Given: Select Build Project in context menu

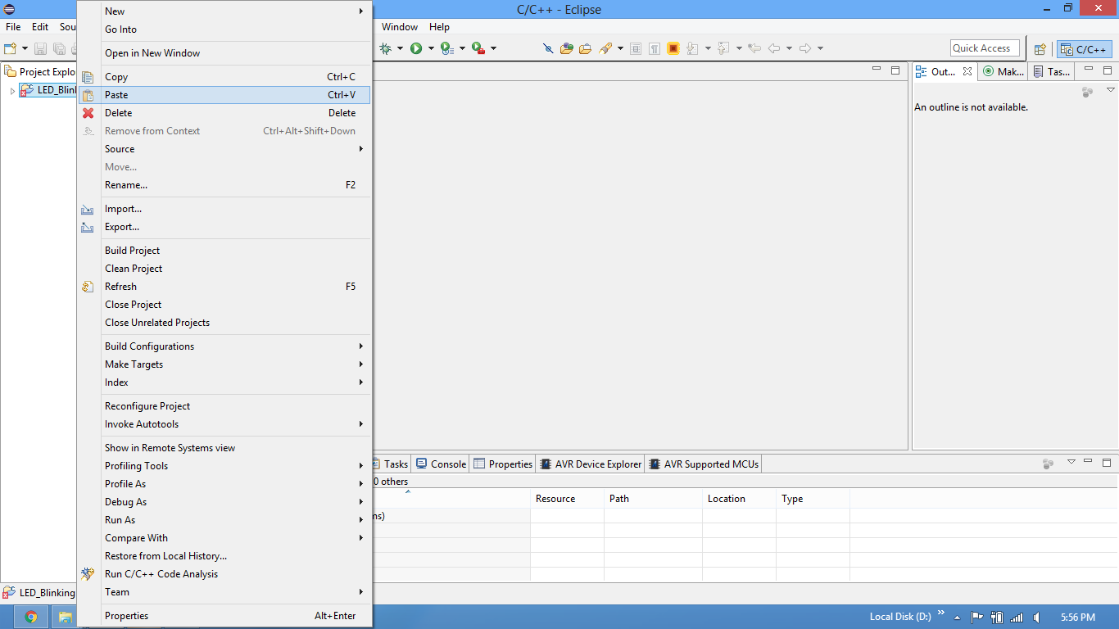Looking at the screenshot, I should coord(224,251).
